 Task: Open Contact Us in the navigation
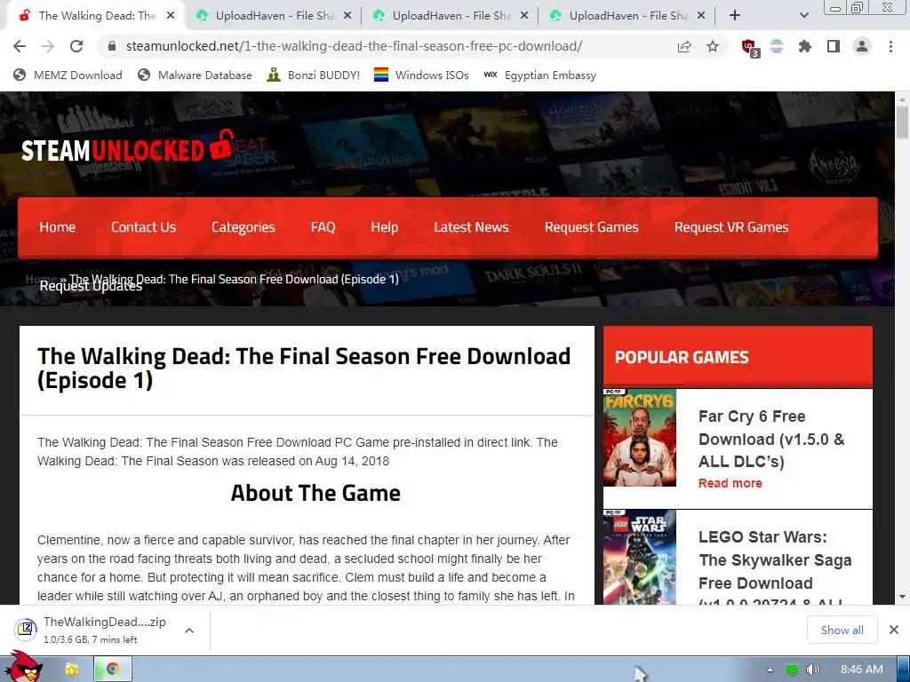pyautogui.click(x=143, y=227)
